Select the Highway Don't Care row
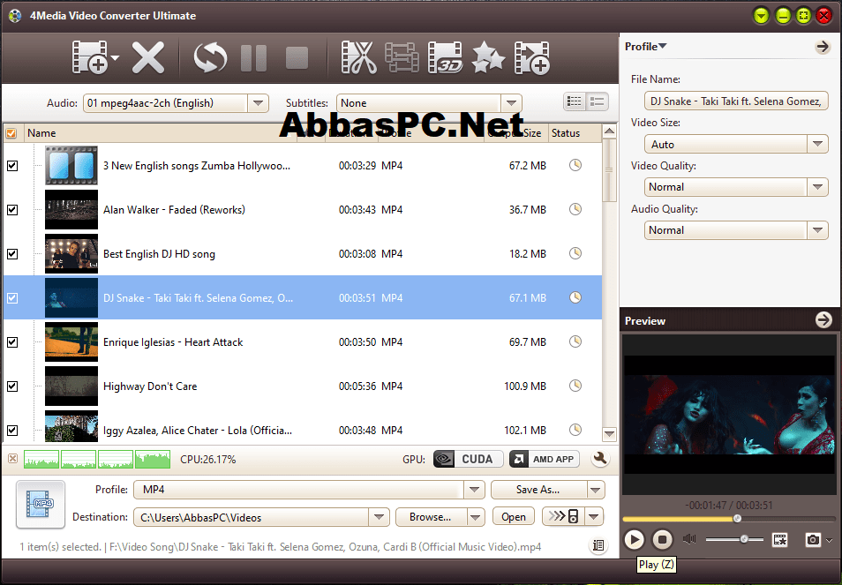Image resolution: width=842 pixels, height=585 pixels. click(303, 386)
